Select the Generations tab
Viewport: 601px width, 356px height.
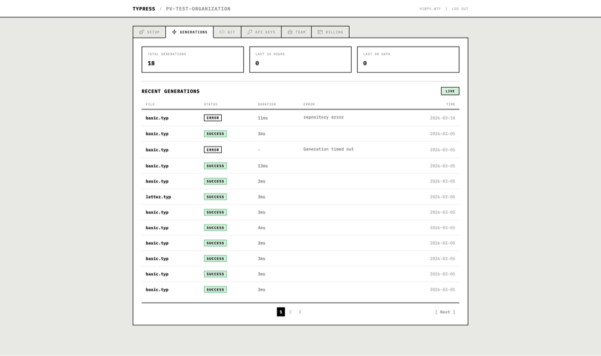(190, 32)
